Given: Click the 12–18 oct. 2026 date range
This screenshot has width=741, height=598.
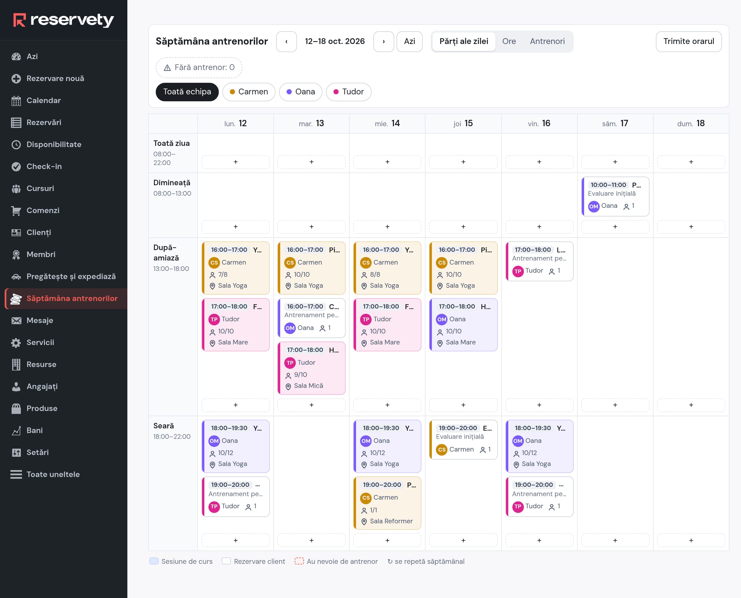Looking at the screenshot, I should pos(335,42).
